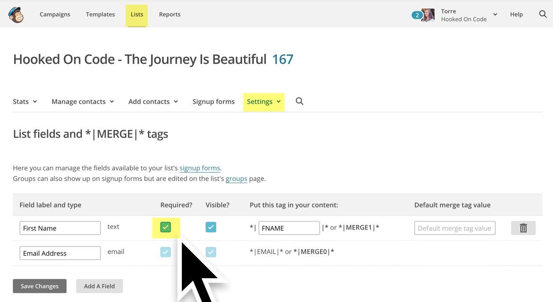Expand the Add contacts dropdown
This screenshot has width=553, height=302.
point(153,102)
